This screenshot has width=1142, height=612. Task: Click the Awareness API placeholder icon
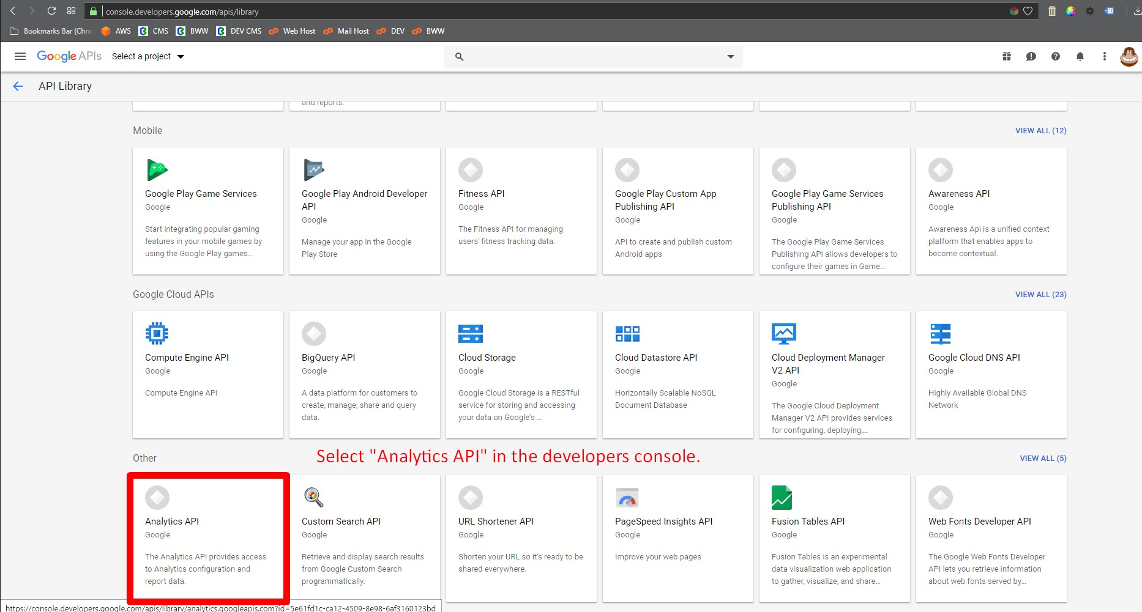(x=941, y=170)
